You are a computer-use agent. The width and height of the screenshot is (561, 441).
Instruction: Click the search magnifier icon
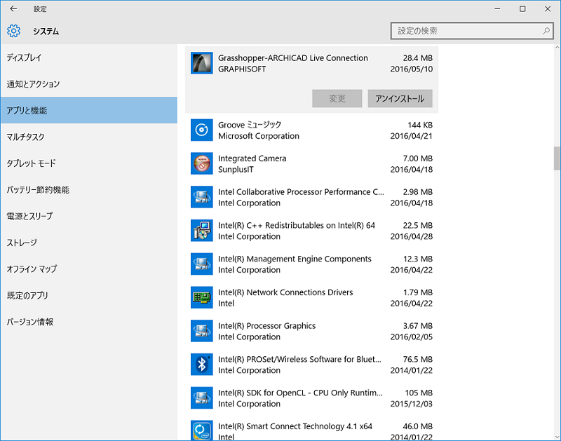click(x=546, y=32)
